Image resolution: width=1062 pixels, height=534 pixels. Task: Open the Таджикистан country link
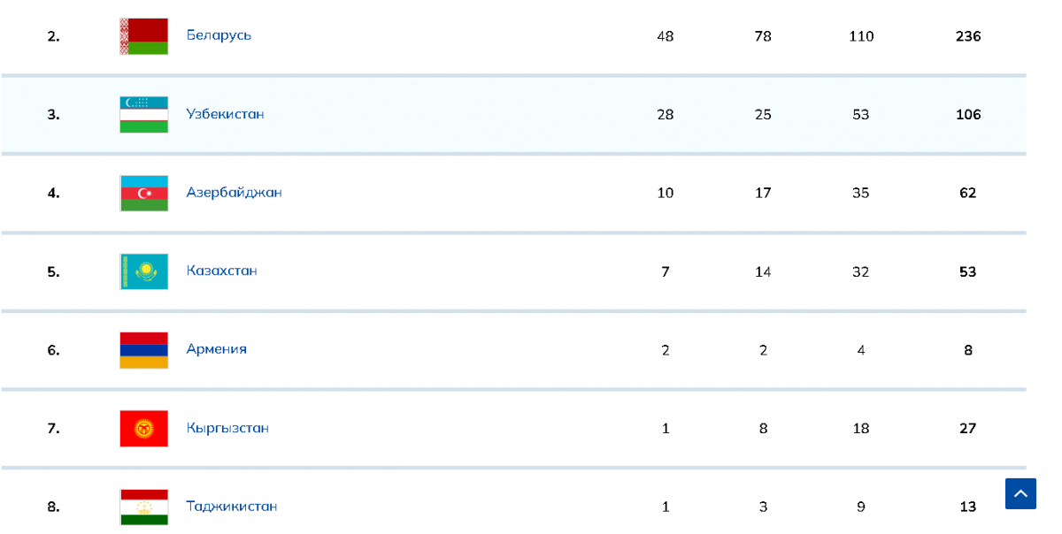click(x=231, y=507)
